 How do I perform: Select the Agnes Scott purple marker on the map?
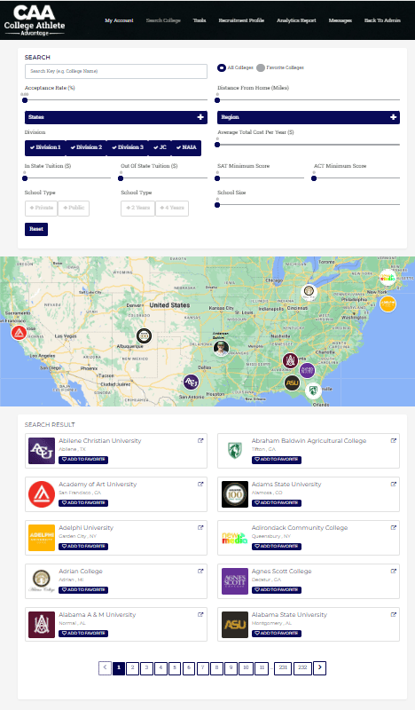click(308, 370)
